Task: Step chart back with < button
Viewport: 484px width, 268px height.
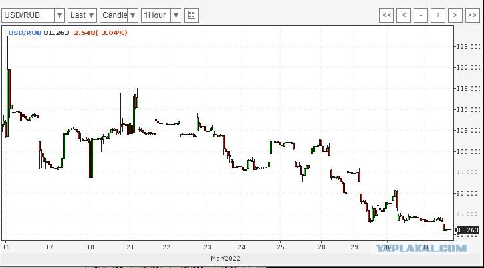Action: click(x=404, y=15)
